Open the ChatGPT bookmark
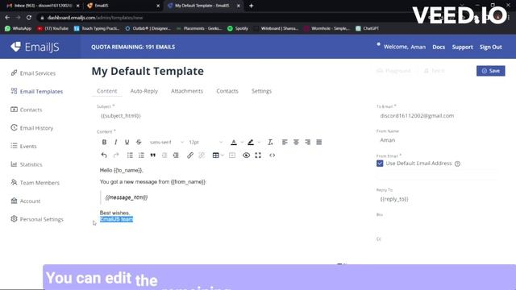 click(x=368, y=29)
